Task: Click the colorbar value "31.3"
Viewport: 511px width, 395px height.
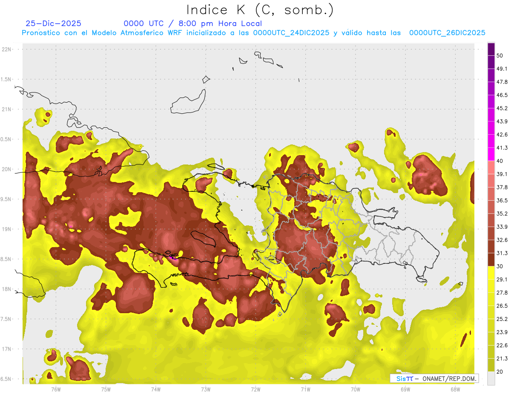Action: pos(502,253)
